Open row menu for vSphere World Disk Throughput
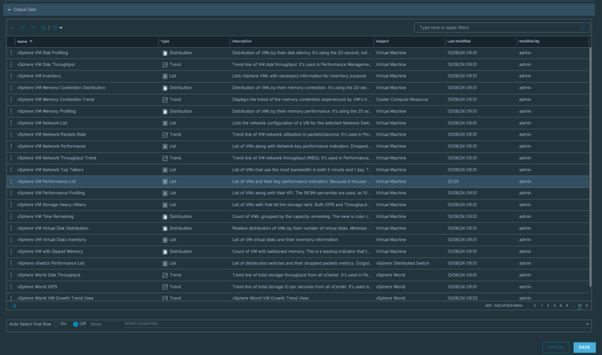The image size is (602, 355). [x=11, y=275]
